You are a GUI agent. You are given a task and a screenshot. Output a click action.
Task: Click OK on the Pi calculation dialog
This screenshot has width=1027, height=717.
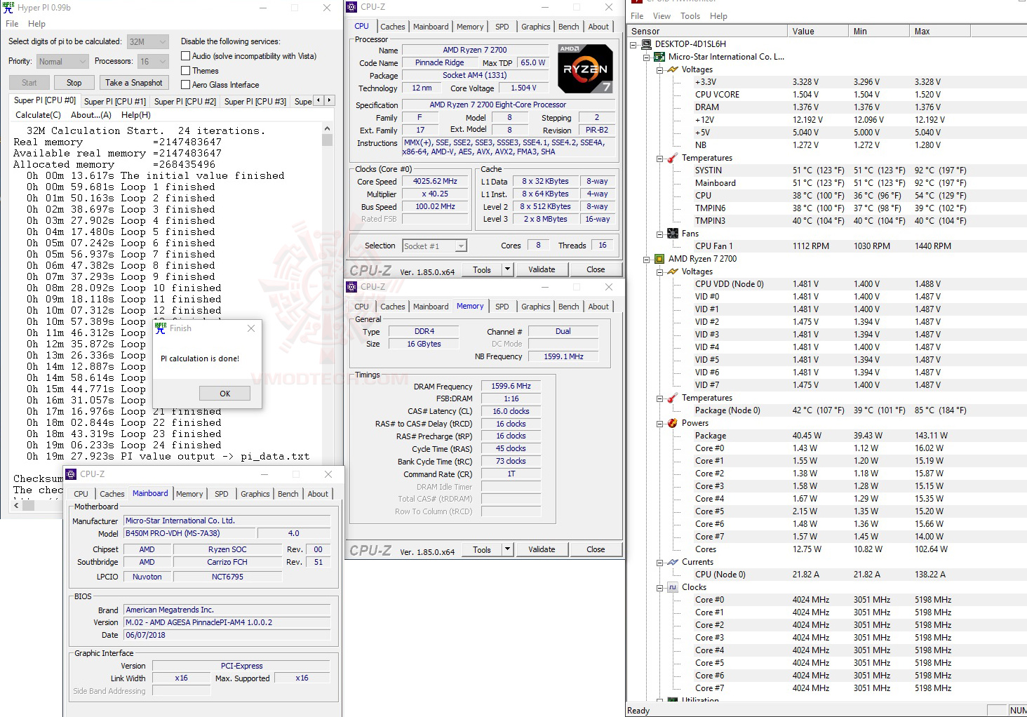coord(224,393)
